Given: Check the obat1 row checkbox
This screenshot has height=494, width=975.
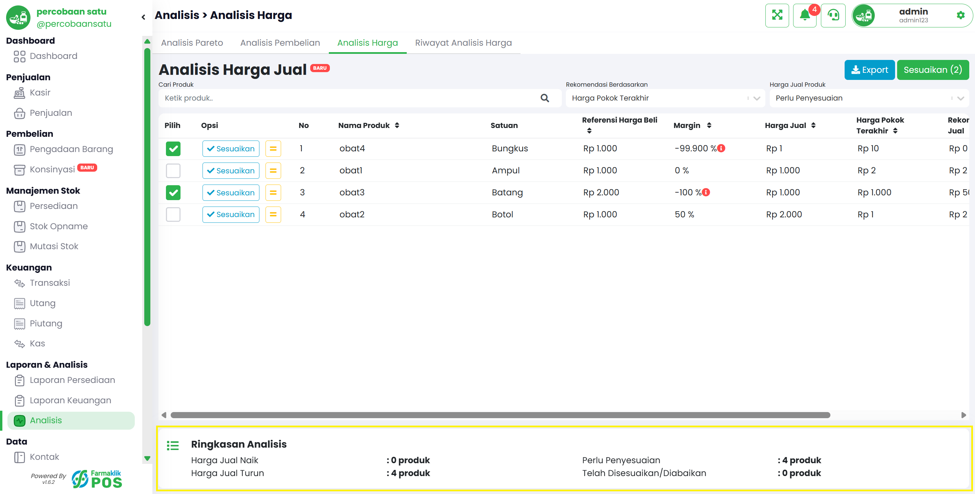Looking at the screenshot, I should [173, 171].
